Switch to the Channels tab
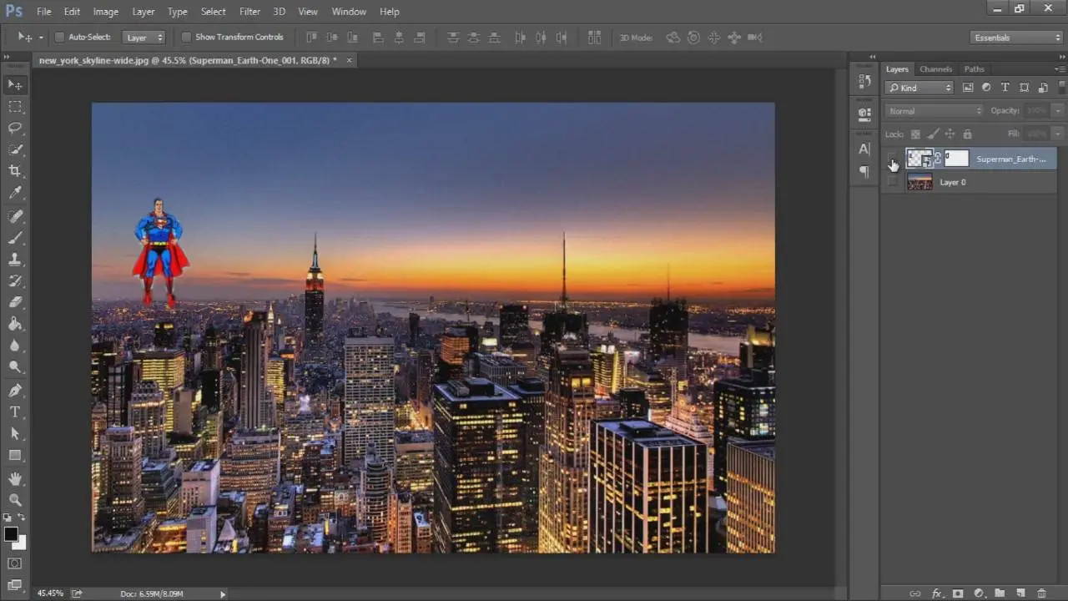Screen dimensions: 1068x601 935,69
